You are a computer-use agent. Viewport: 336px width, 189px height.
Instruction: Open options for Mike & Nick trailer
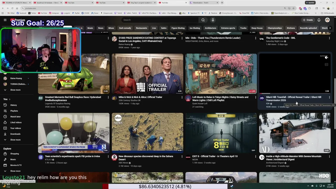(182, 97)
